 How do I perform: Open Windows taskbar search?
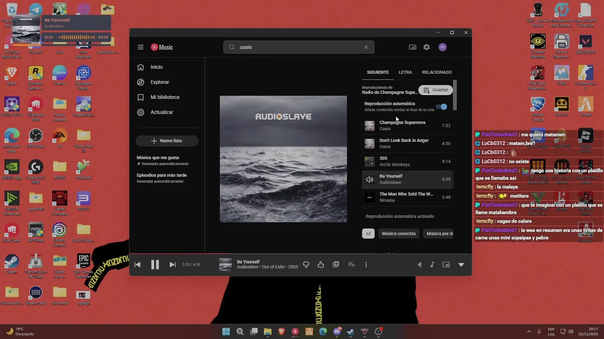(x=240, y=331)
